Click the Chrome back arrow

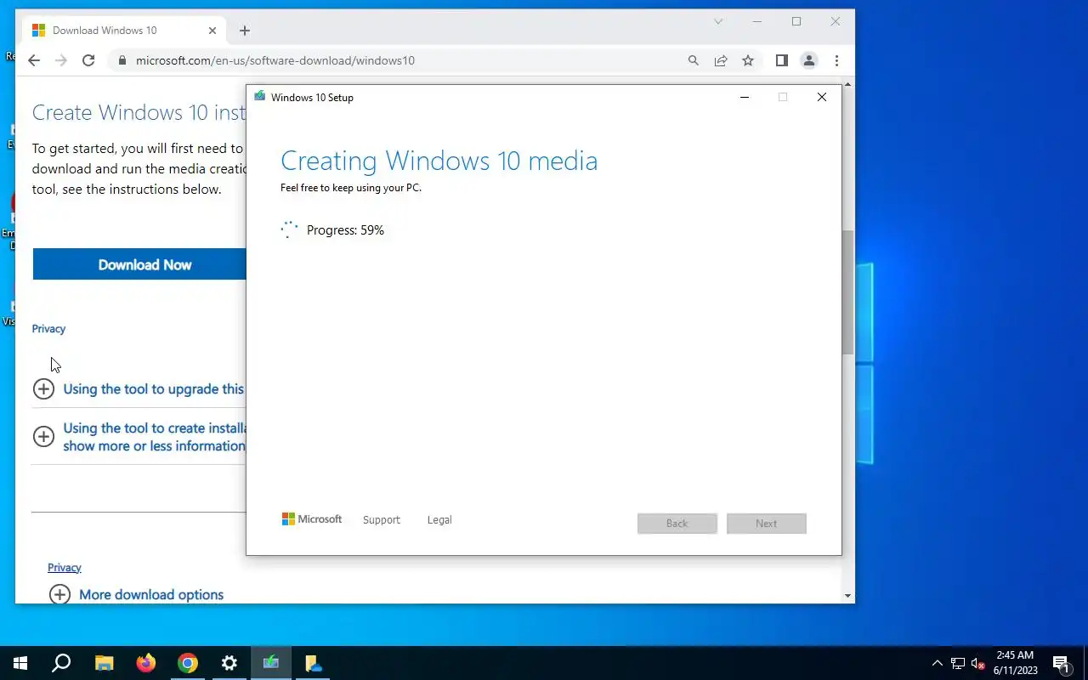pyautogui.click(x=34, y=60)
